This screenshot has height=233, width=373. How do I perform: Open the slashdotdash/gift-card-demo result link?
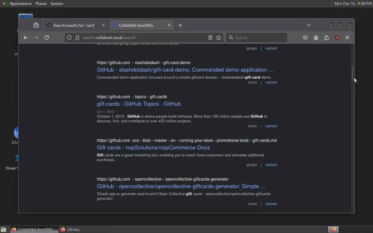click(x=185, y=70)
